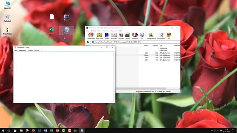Open the Windows Start menu
237x133 pixels.
(x=3, y=130)
